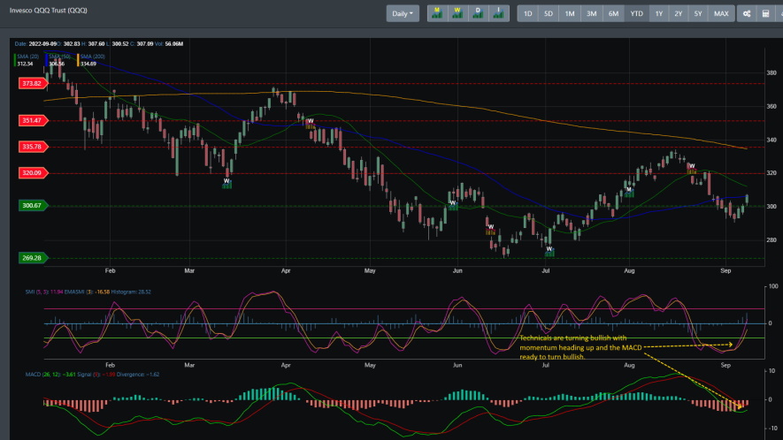Select the weekly (W) chart icon

pos(457,13)
